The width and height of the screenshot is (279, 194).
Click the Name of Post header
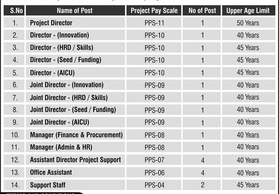pos(75,10)
